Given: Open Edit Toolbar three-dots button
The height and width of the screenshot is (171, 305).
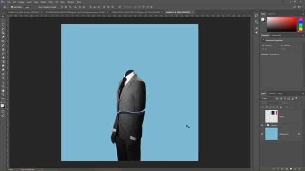Looking at the screenshot, I should tap(3, 98).
